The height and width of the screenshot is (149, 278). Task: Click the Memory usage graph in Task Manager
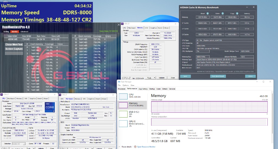tap(209, 107)
